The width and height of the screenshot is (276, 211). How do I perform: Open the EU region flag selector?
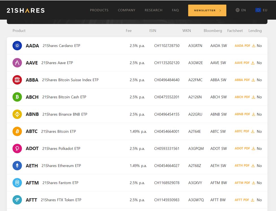(261, 10)
